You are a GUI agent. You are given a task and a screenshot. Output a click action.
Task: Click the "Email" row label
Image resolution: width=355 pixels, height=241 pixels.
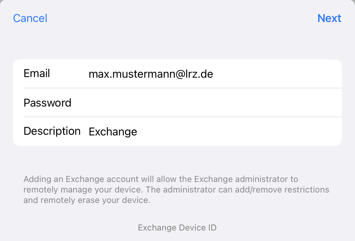(x=37, y=73)
